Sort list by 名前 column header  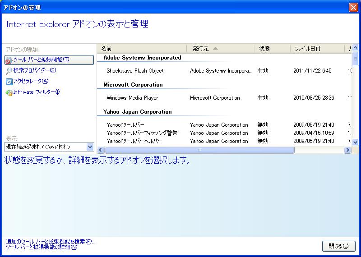click(x=142, y=49)
